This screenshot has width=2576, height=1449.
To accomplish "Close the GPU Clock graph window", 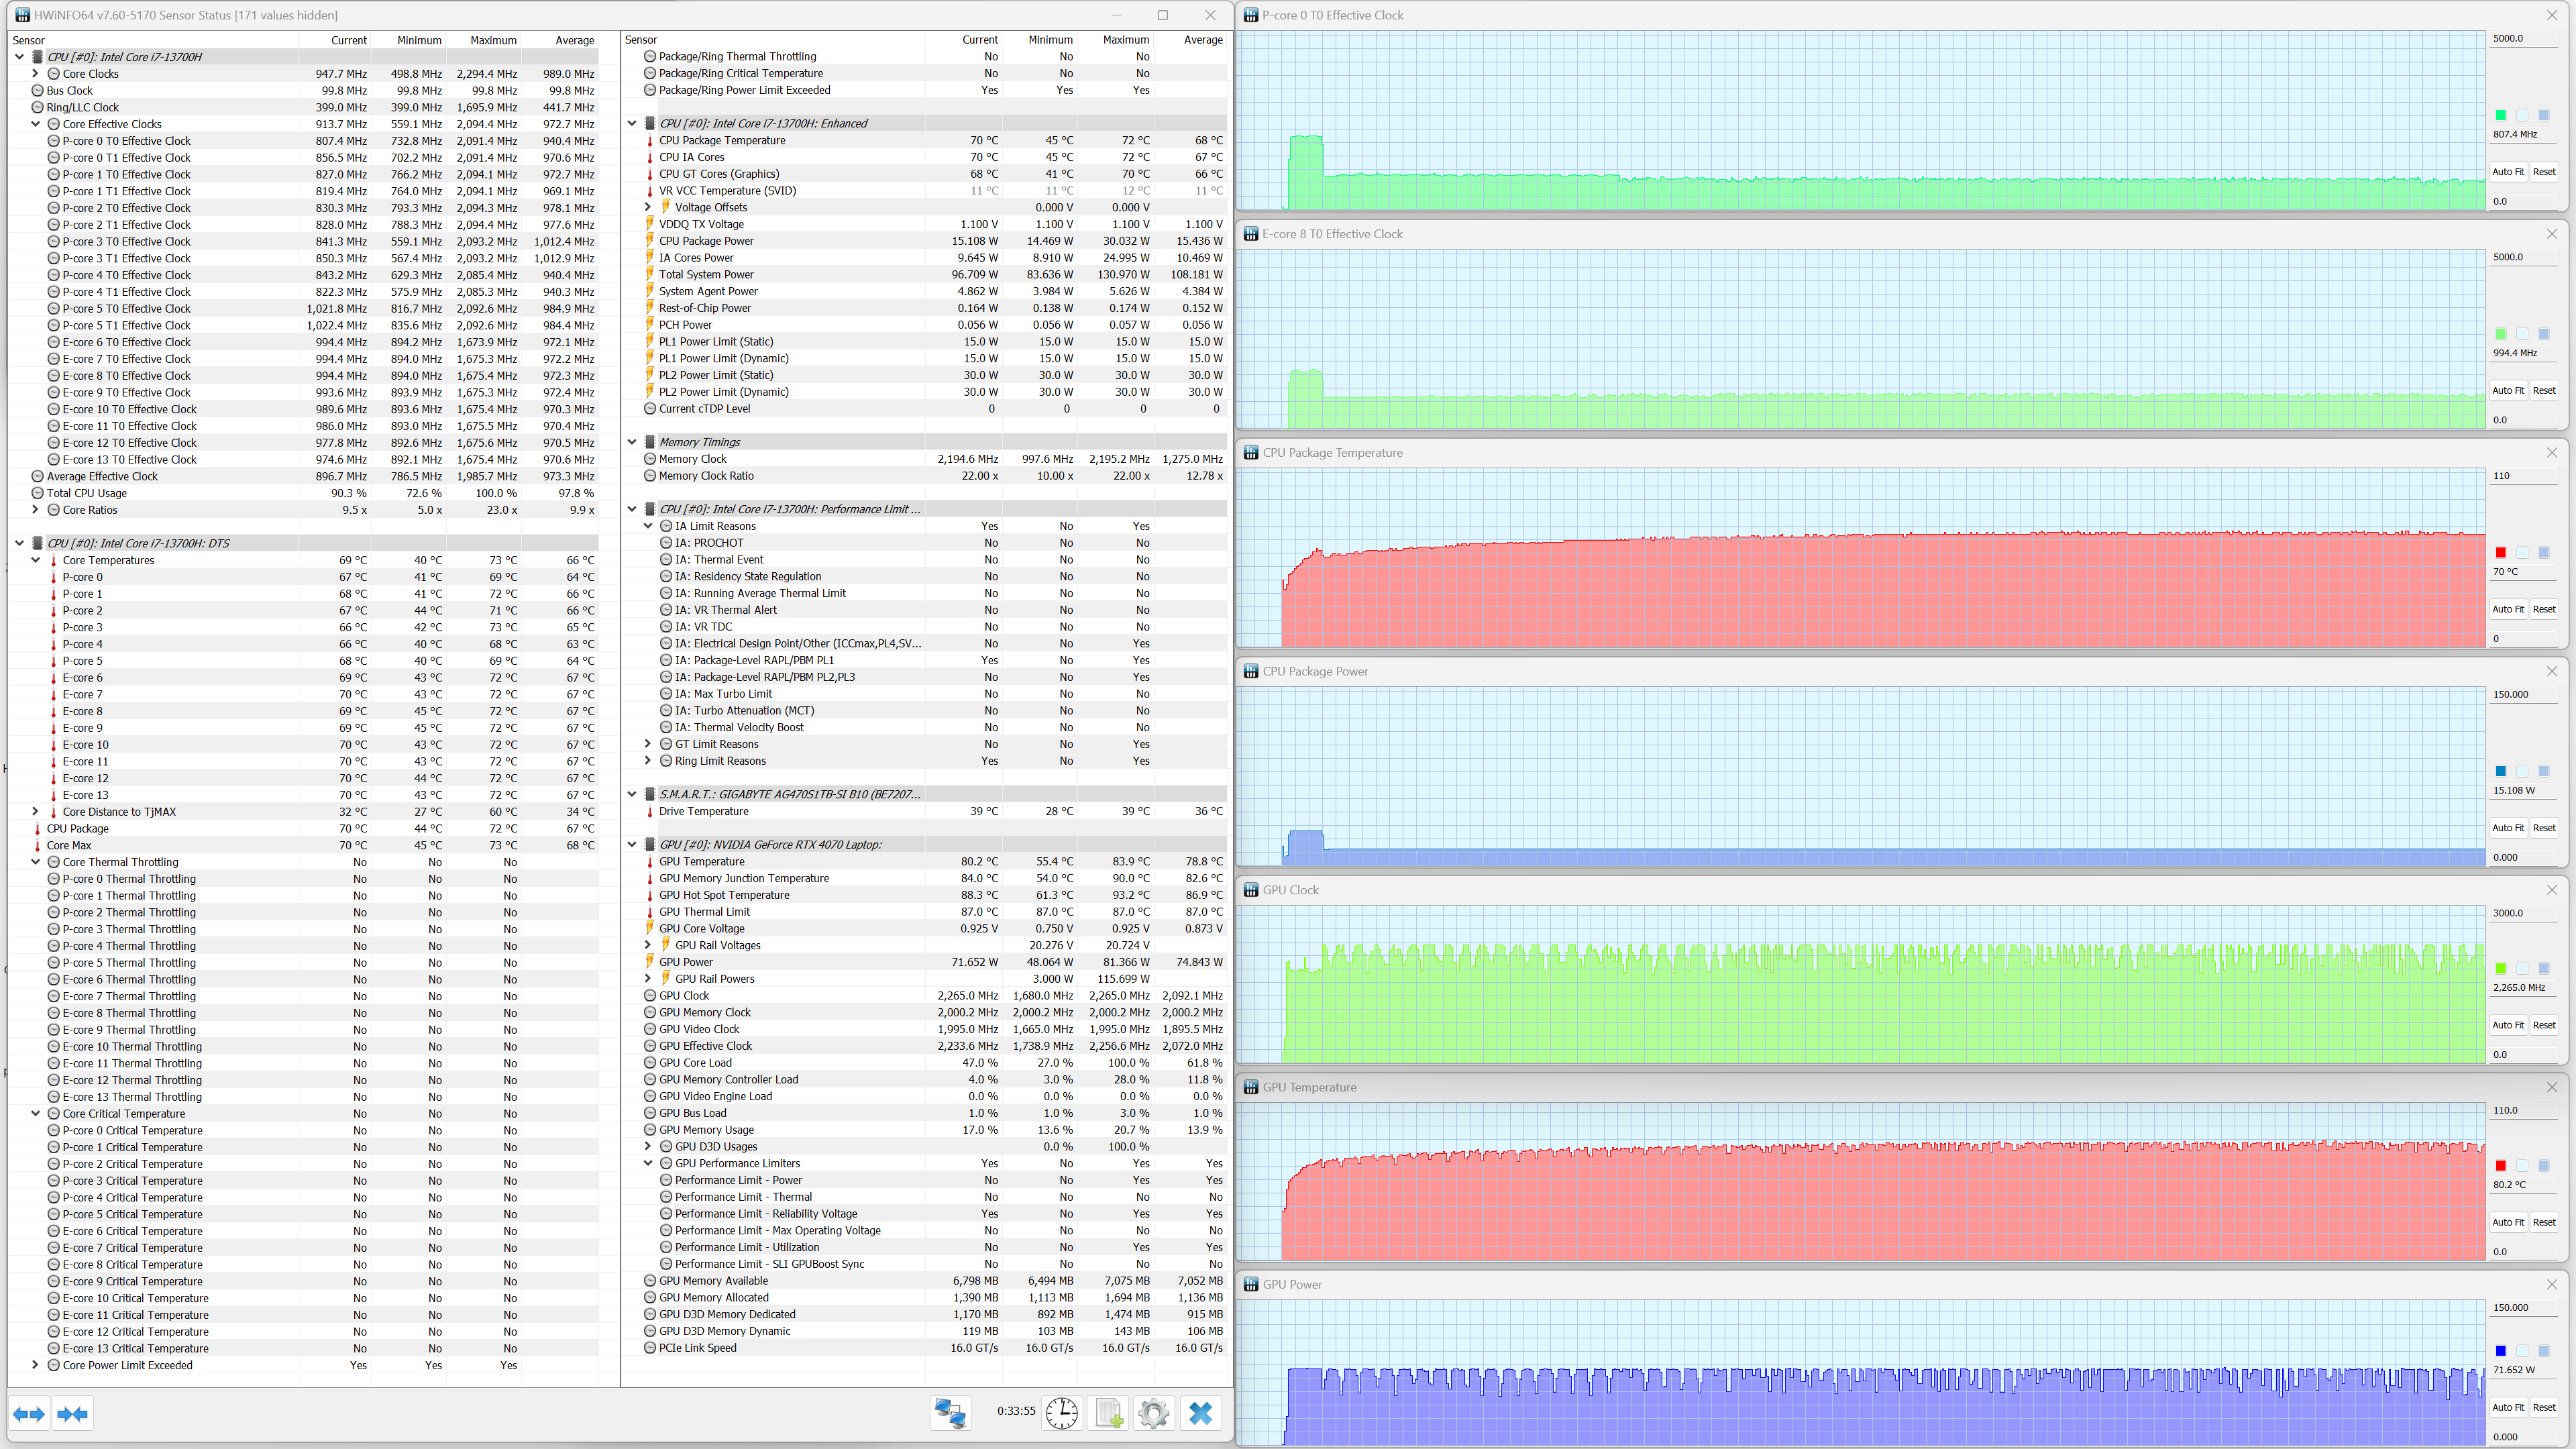I will (2551, 889).
